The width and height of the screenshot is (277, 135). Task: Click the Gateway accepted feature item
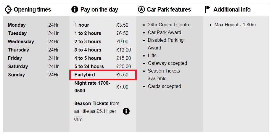pos(167,63)
